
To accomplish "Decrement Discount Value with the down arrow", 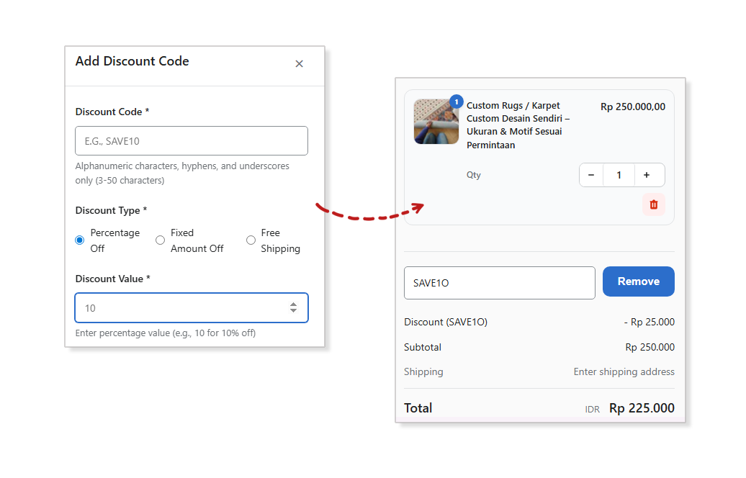I will point(293,312).
